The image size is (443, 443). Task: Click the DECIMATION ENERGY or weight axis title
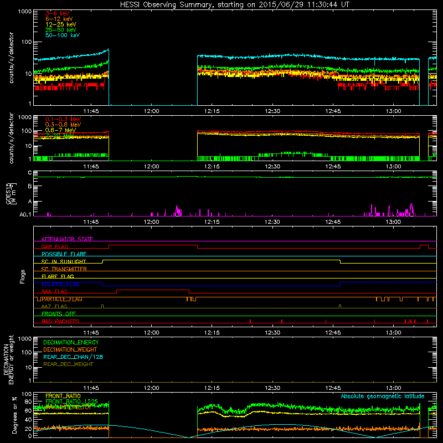pos(8,359)
